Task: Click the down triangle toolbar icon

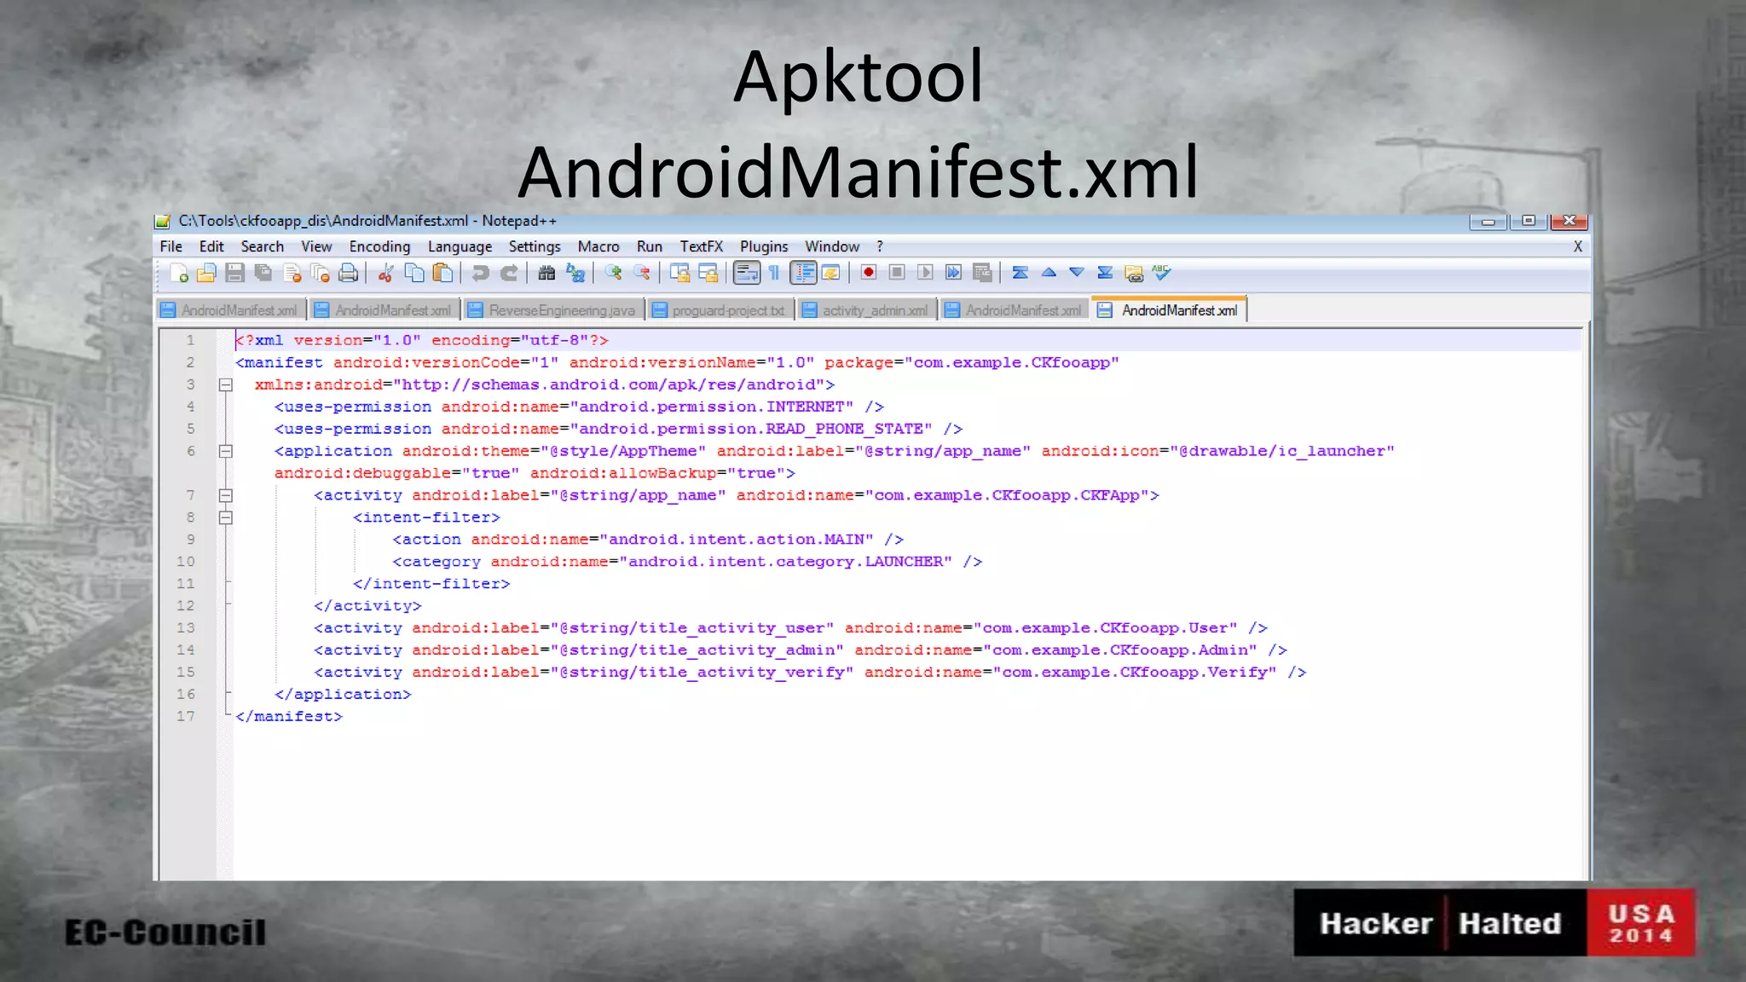Action: [1077, 273]
